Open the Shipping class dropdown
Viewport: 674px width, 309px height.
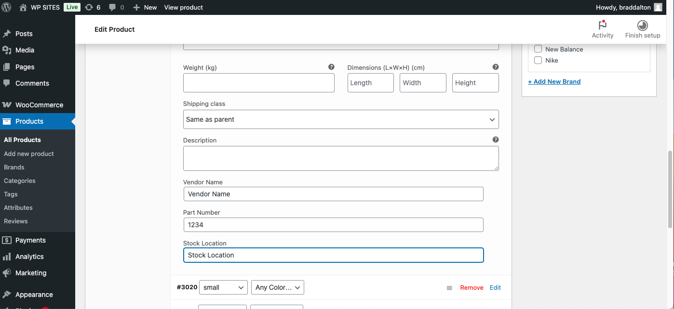click(x=341, y=119)
